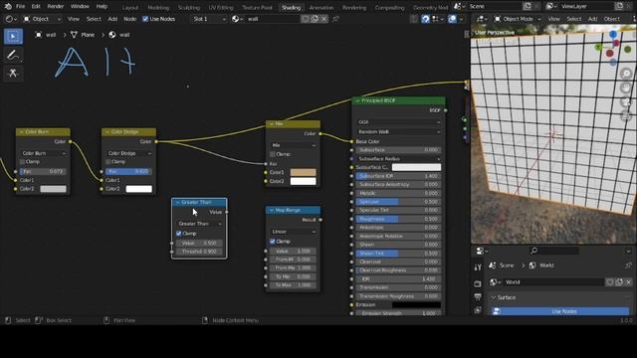
Task: Browse materials via the sphere icon
Action: [x=237, y=19]
